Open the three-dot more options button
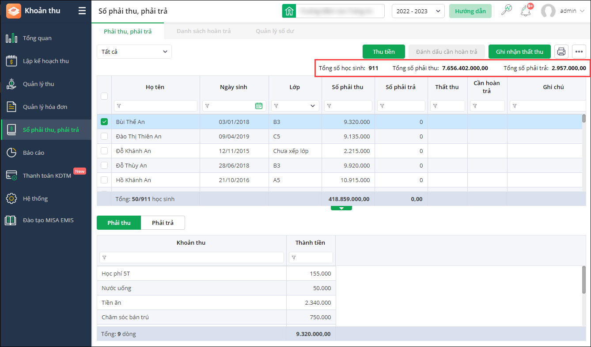The image size is (591, 347). pyautogui.click(x=579, y=52)
